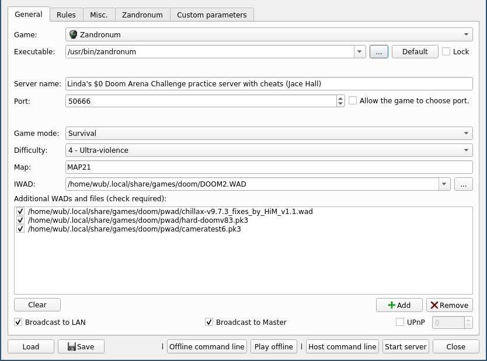Click the Zandronum helmet icon in Game field
Viewport: 487px width, 361px height.
73,34
